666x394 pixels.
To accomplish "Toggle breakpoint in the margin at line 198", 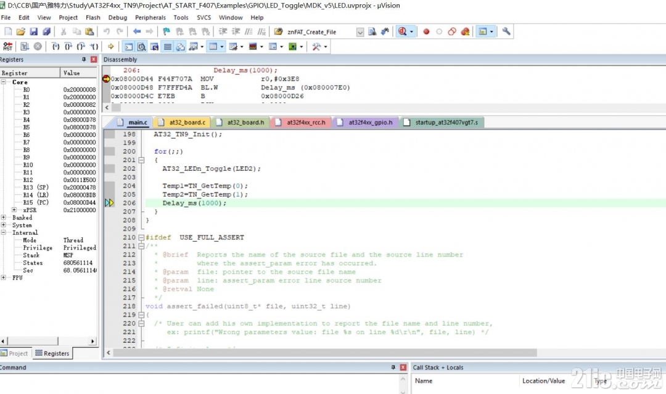I will tap(110, 134).
